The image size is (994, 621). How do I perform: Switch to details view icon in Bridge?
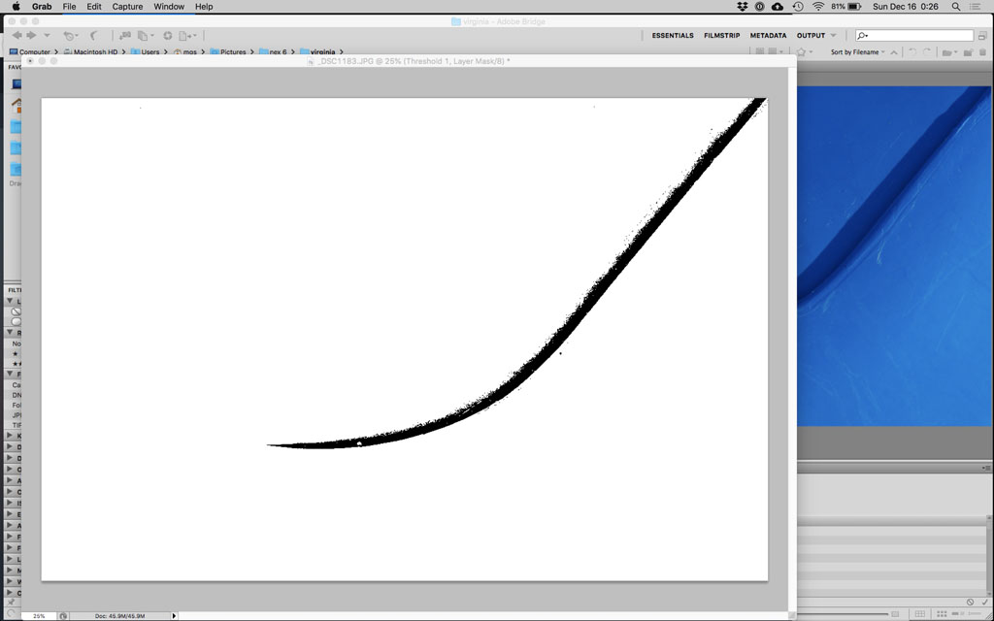pos(956,614)
